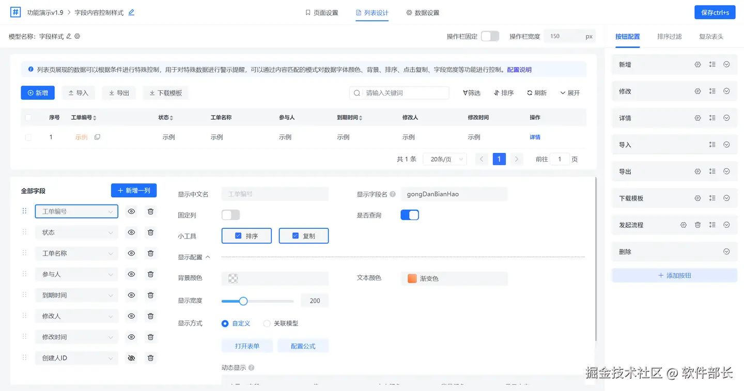Toggle the 操作栏固定 switch
The width and height of the screenshot is (744, 391).
click(490, 36)
